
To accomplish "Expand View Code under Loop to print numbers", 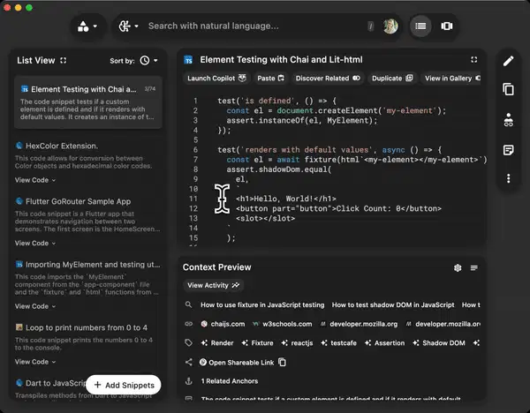I will [x=35, y=362].
